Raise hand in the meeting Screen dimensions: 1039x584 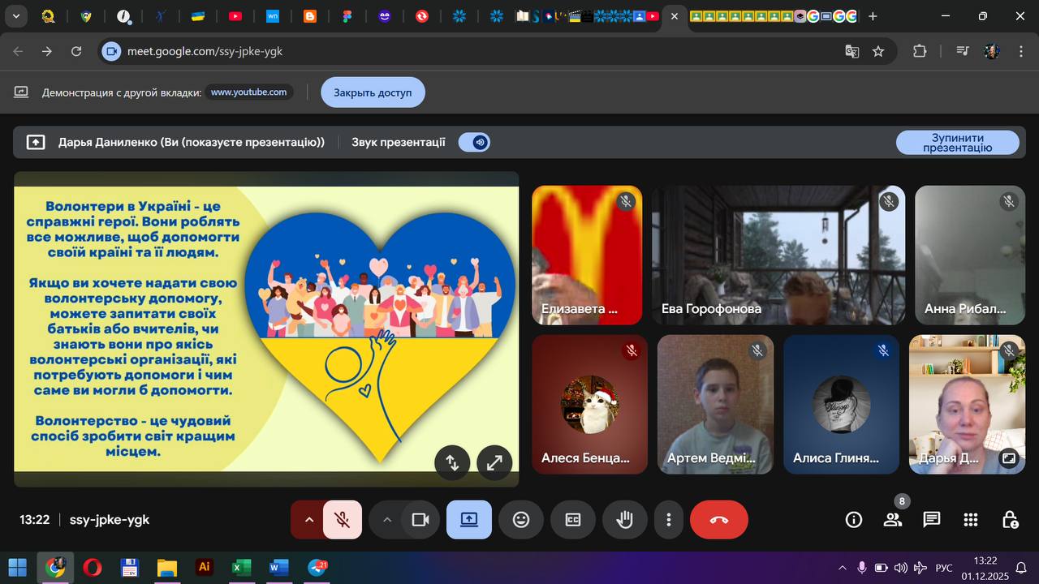coord(624,520)
